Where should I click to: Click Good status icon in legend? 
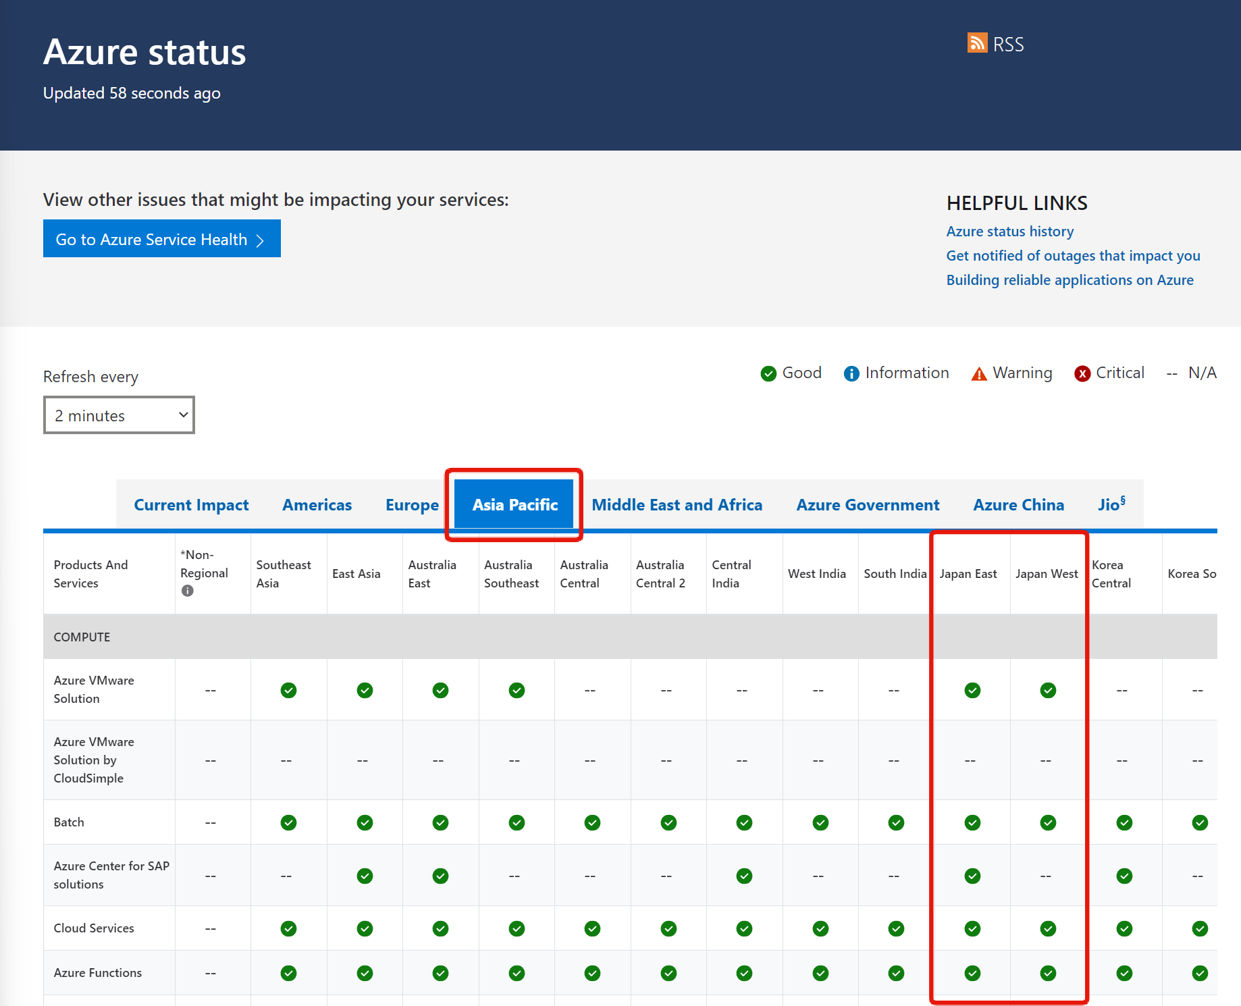click(768, 373)
